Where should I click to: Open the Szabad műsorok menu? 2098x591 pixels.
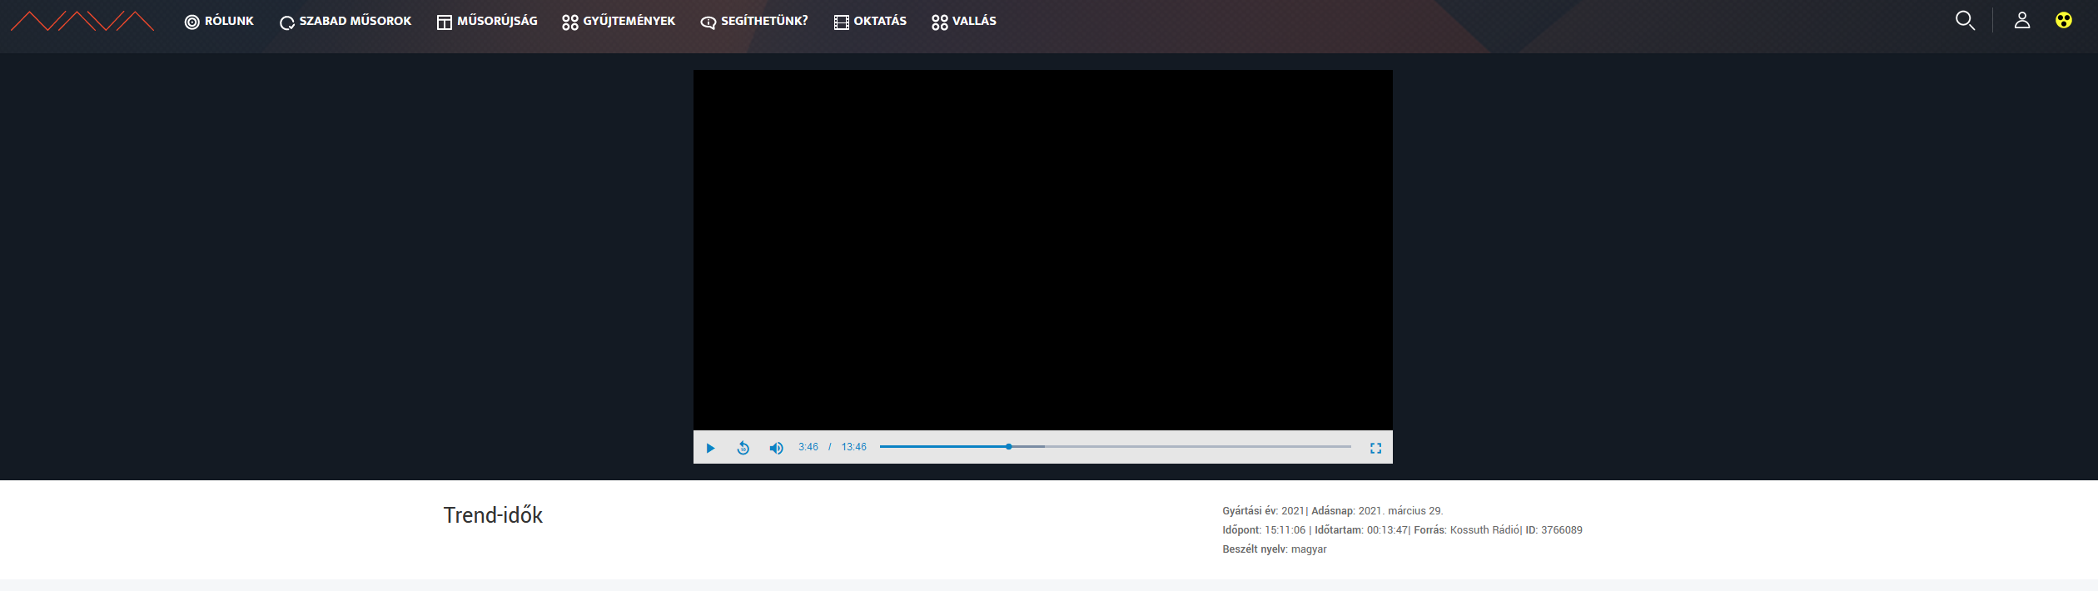click(x=346, y=22)
